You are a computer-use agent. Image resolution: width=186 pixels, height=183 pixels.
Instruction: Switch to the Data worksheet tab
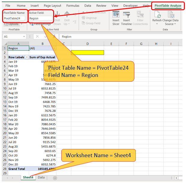point(41,178)
